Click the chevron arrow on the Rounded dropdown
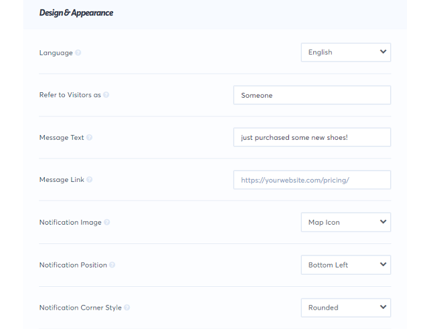Viewport: 435px width, 329px height. 383,307
